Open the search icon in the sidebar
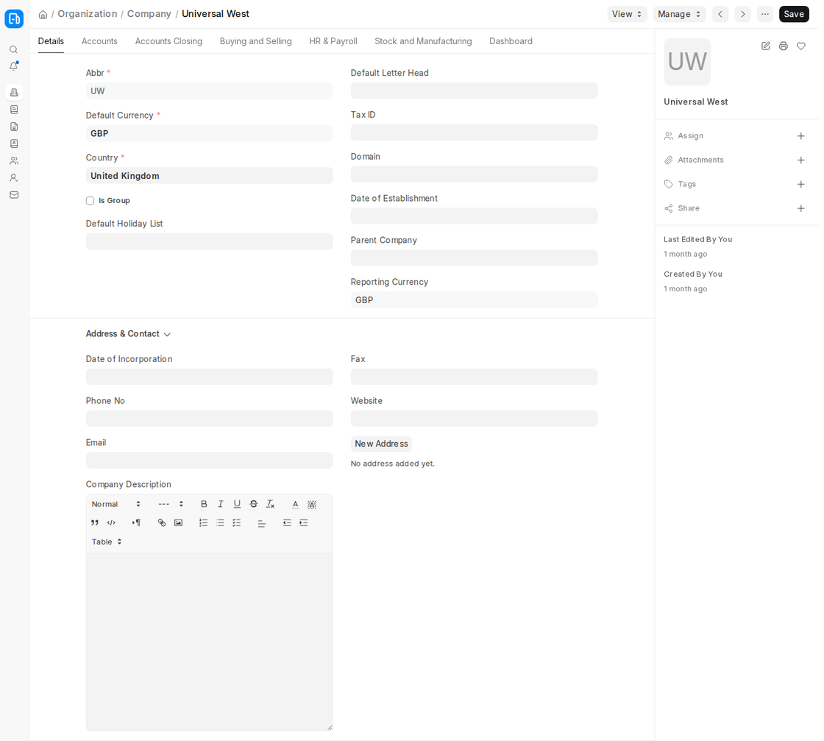This screenshot has width=824, height=741. pyautogui.click(x=14, y=49)
